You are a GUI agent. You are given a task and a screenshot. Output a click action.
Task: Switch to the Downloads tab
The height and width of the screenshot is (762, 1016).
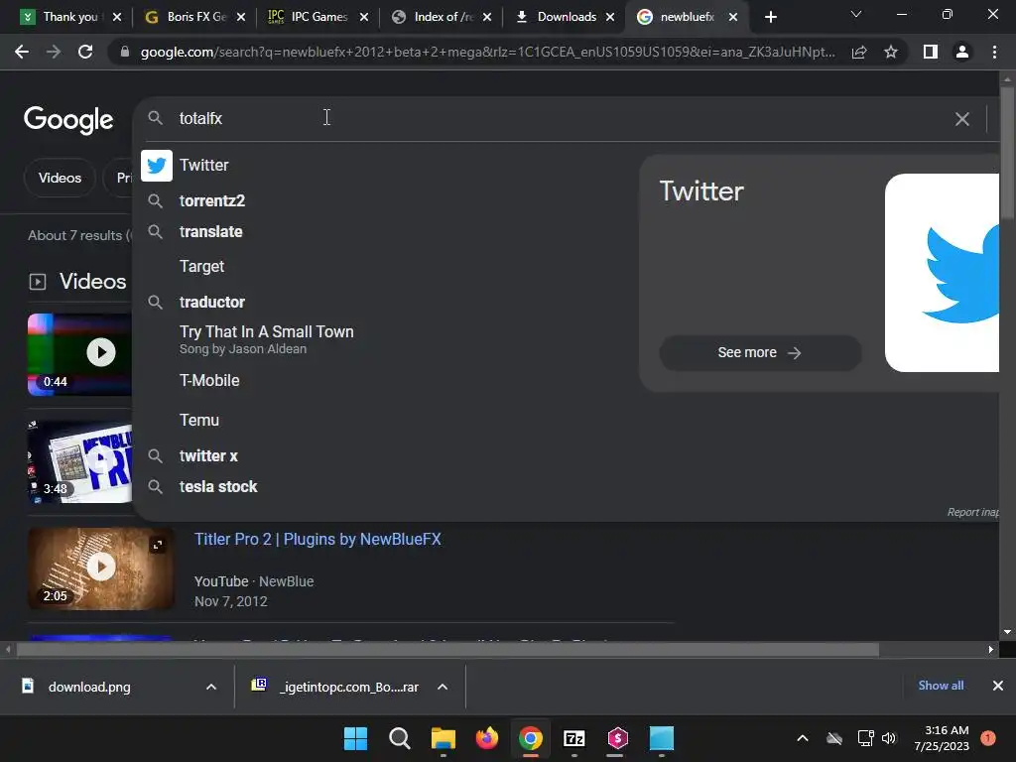[567, 17]
